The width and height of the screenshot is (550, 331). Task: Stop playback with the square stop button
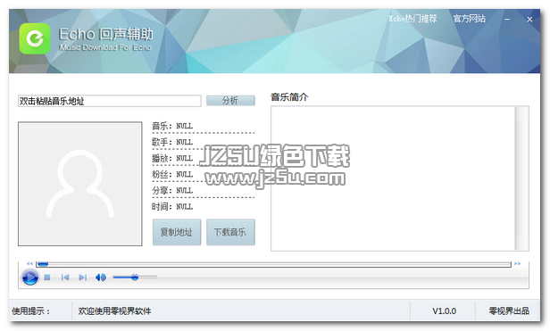click(47, 277)
